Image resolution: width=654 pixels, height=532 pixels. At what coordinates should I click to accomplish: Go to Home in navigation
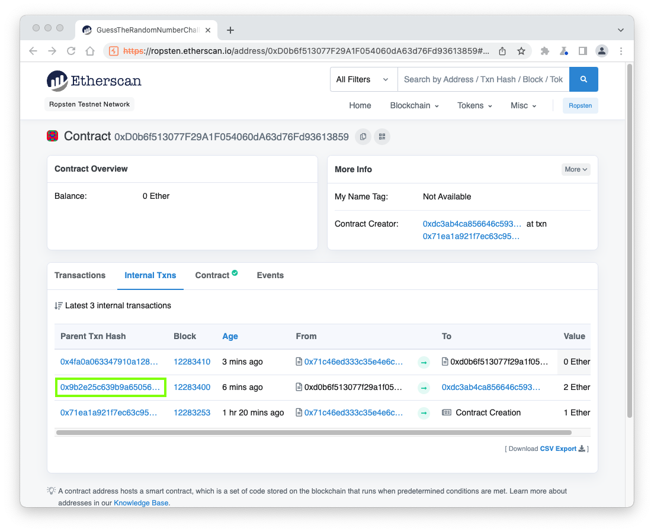(360, 105)
